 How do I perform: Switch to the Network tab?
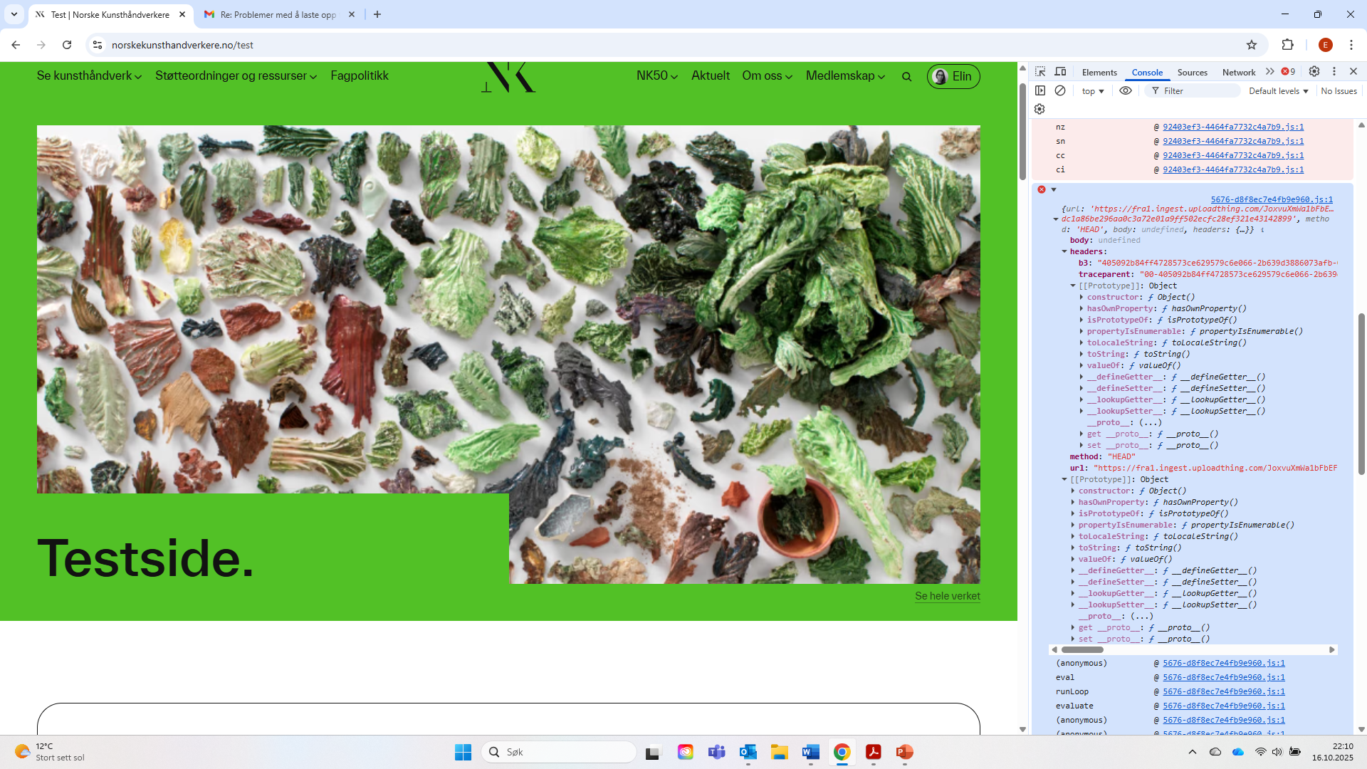[1238, 73]
